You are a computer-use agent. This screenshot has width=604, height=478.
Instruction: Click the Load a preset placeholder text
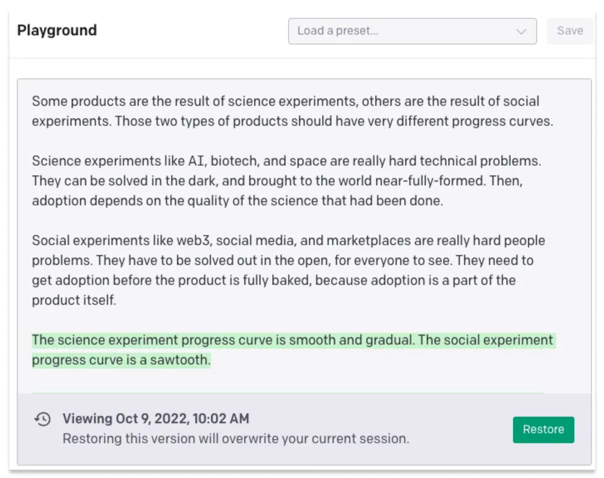click(x=338, y=31)
